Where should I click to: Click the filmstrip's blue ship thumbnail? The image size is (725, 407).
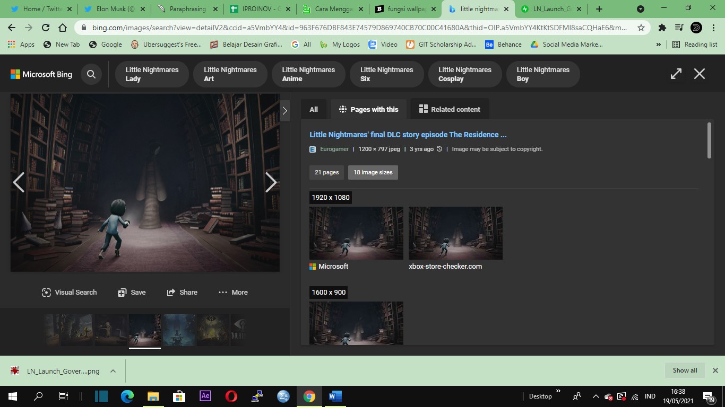click(x=179, y=330)
